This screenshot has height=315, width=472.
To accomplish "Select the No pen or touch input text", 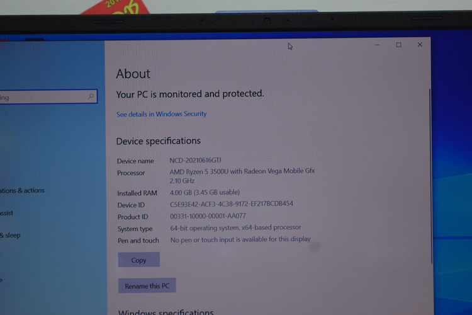I will click(x=240, y=239).
